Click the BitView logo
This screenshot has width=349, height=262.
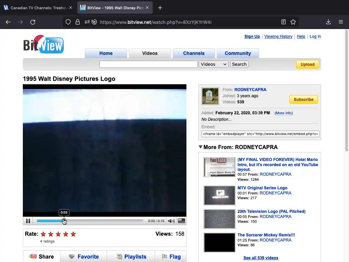tap(43, 44)
